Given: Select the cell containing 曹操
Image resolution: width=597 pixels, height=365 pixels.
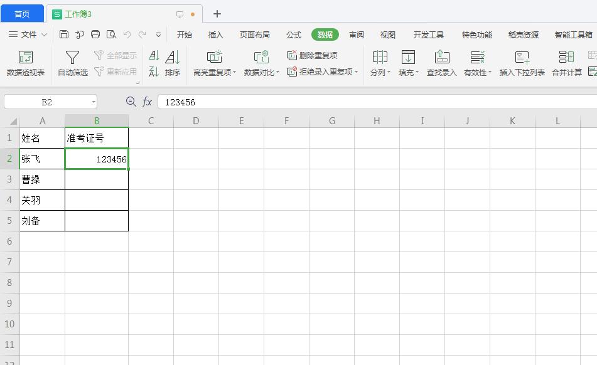Looking at the screenshot, I should tap(42, 179).
